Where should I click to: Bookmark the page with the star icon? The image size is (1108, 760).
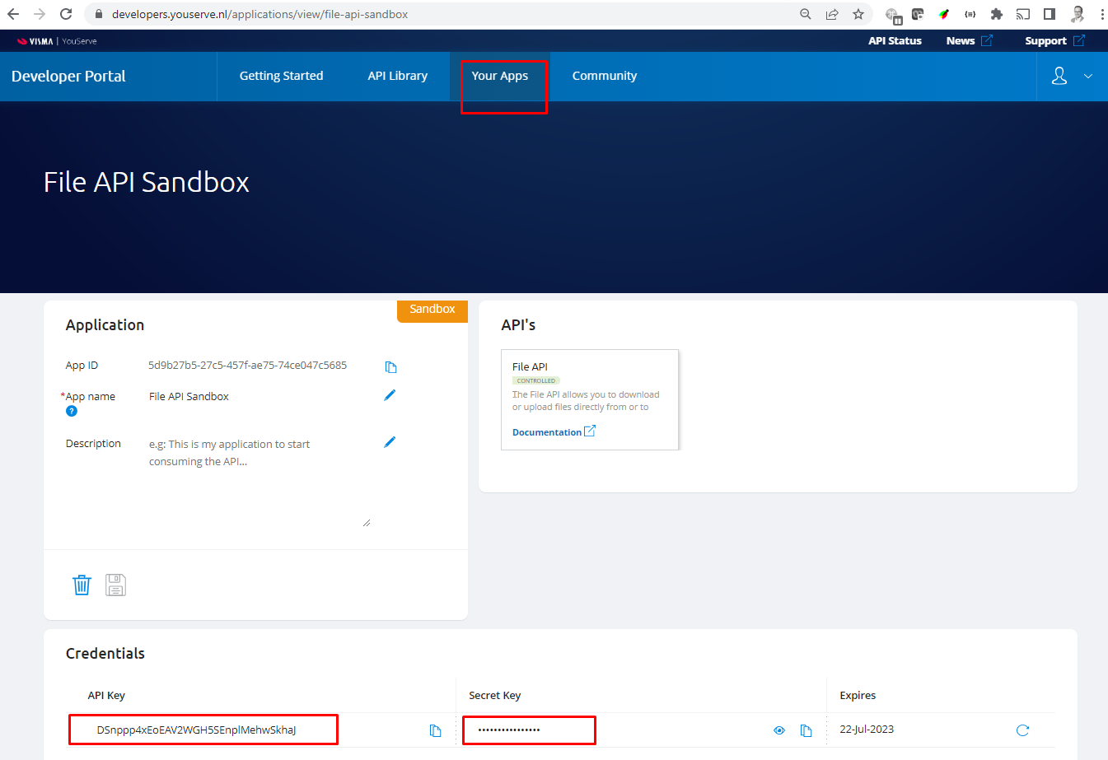(x=857, y=14)
